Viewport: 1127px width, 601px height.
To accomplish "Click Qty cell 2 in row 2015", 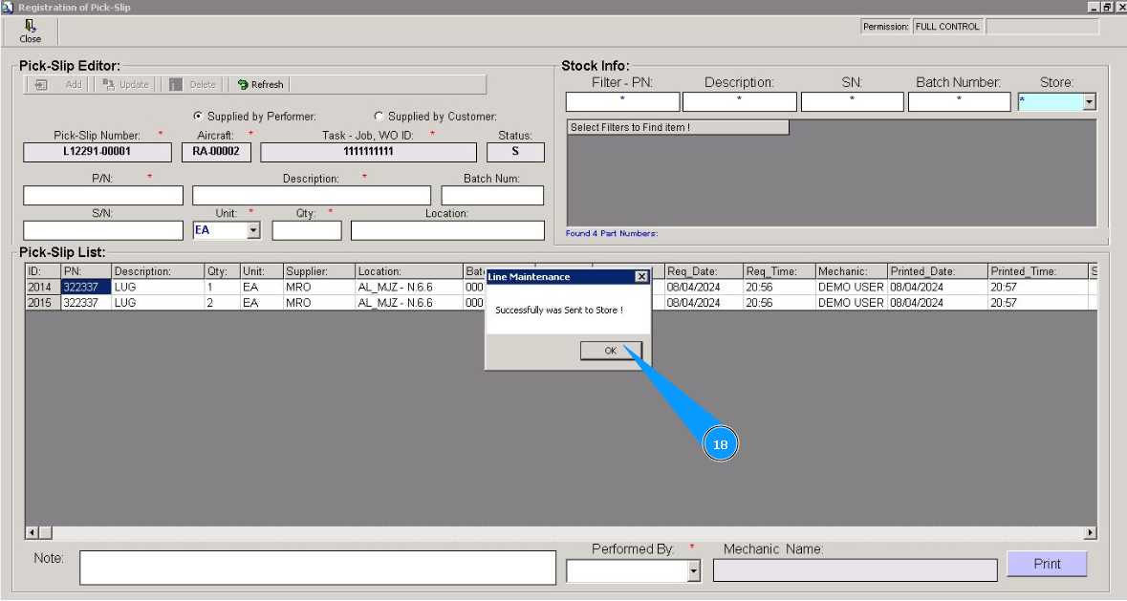I will (223, 303).
